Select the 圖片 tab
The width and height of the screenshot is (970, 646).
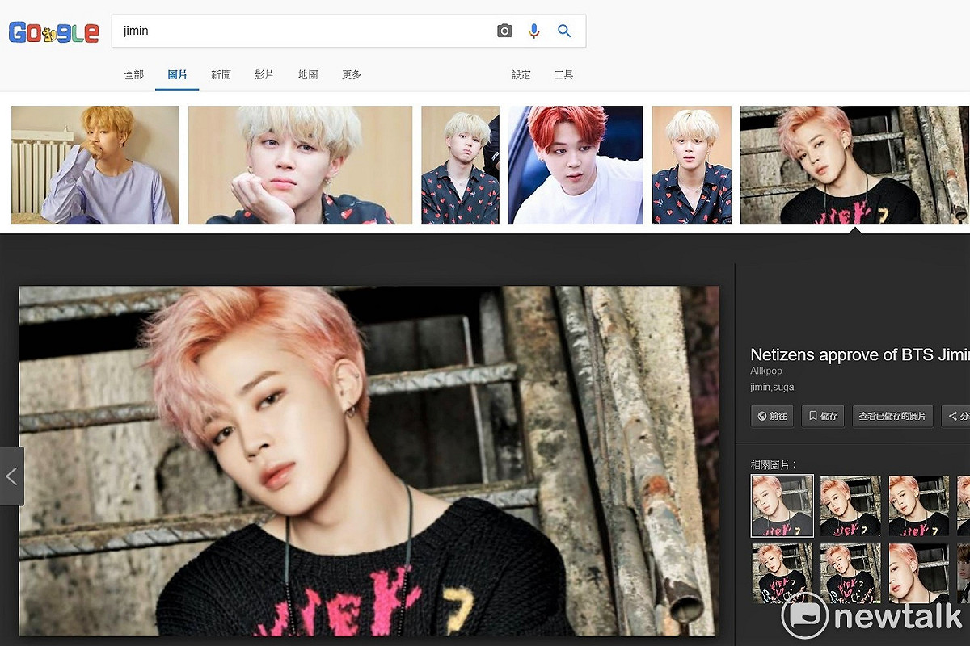[177, 74]
